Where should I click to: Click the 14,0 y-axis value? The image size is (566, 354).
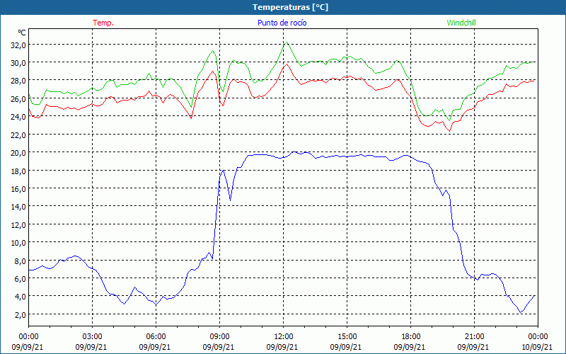18,207
